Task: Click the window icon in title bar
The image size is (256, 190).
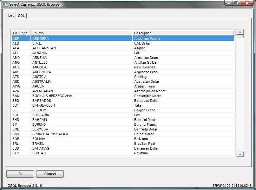Action: (x=5, y=4)
